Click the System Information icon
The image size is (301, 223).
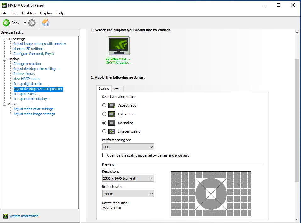(5, 216)
